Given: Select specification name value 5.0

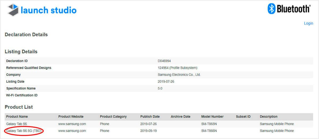Looking at the screenshot, I should click(x=160, y=88).
